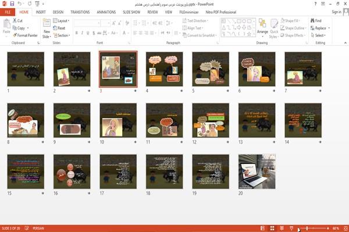
Task: Open the font name combo box
Action: (87, 23)
